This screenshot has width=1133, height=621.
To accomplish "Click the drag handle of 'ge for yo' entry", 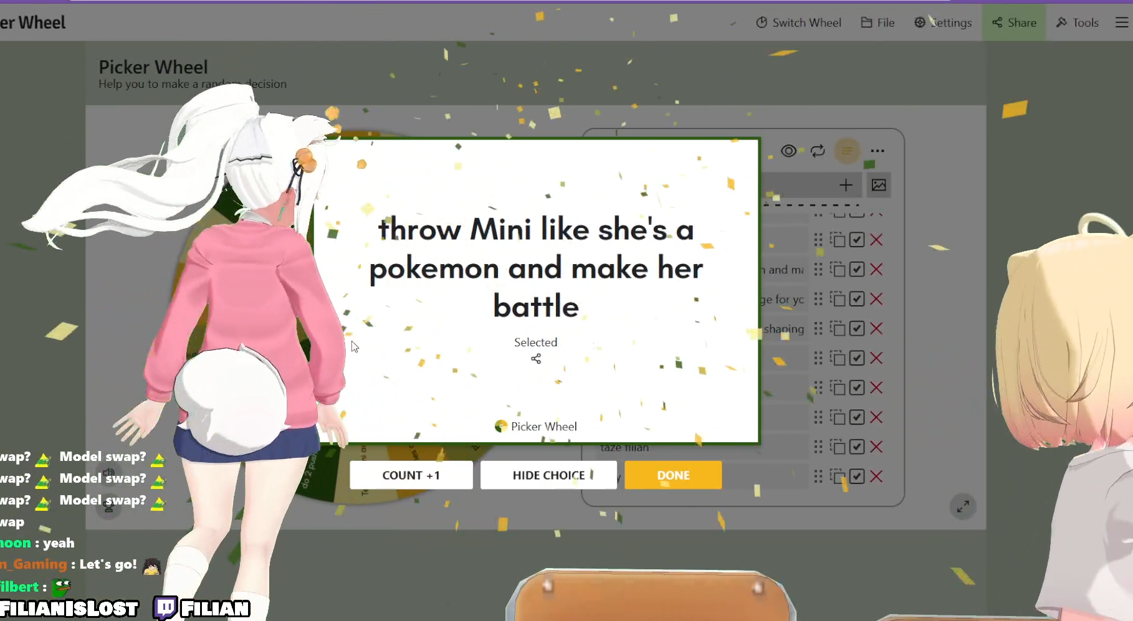I will (x=818, y=299).
